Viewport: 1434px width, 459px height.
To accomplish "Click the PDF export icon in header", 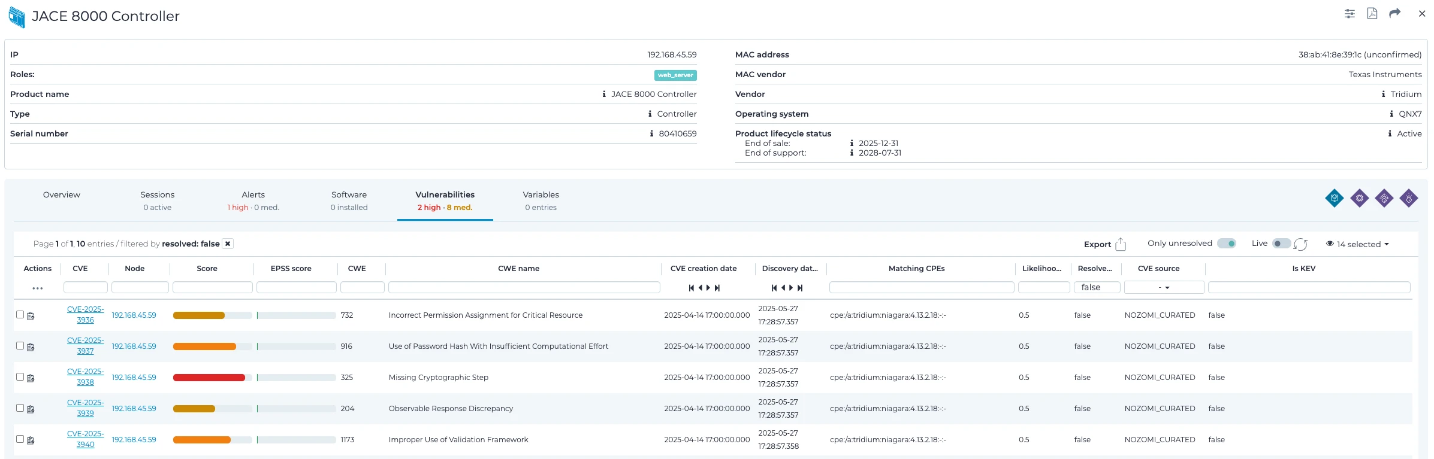I will point(1372,13).
